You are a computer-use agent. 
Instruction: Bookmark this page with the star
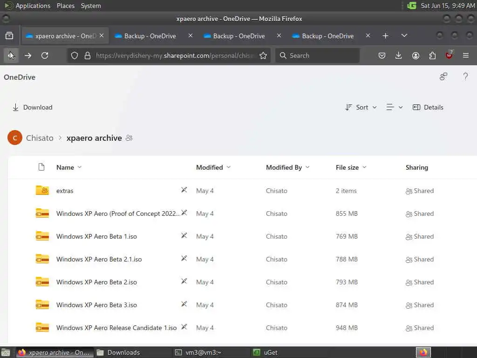coord(263,55)
